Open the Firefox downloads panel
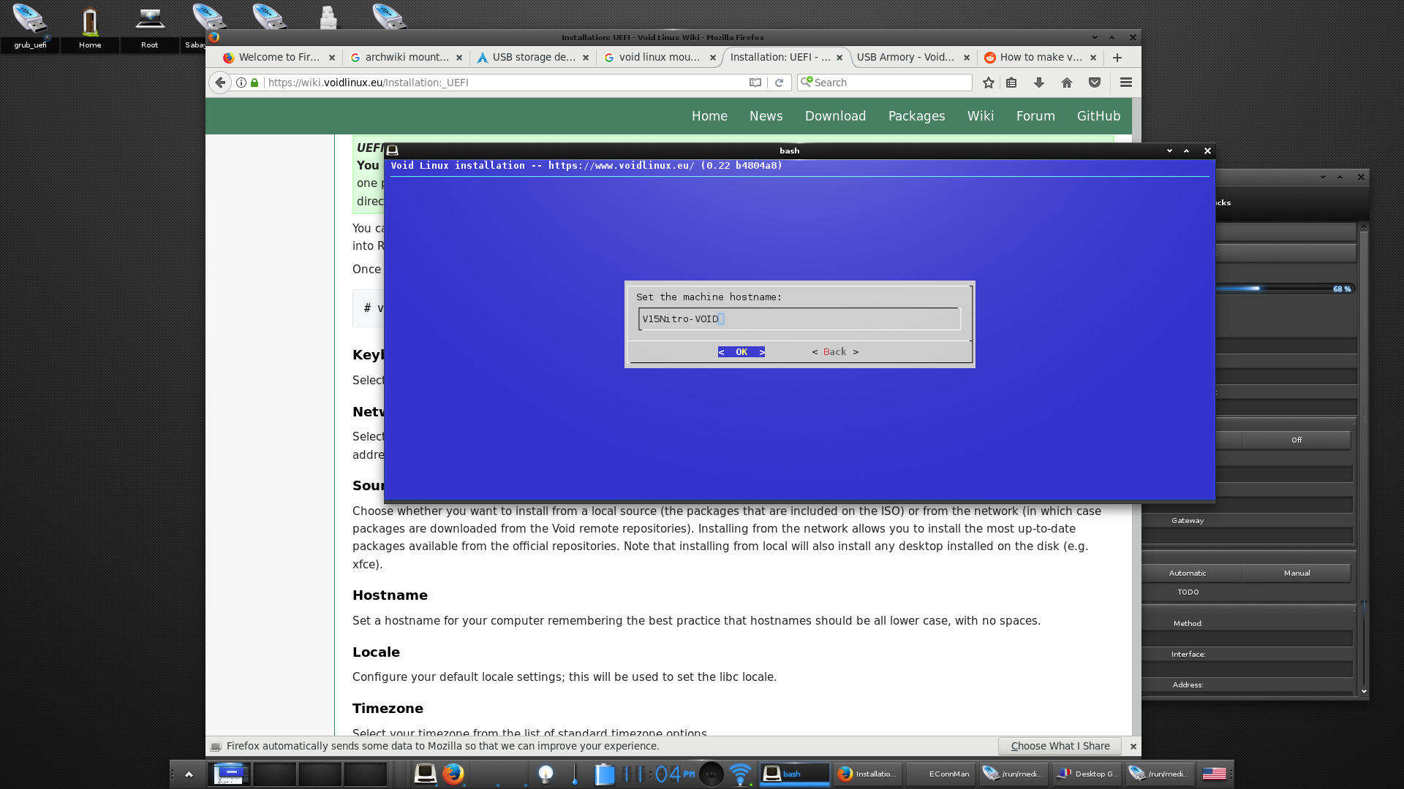1404x789 pixels. [x=1038, y=83]
